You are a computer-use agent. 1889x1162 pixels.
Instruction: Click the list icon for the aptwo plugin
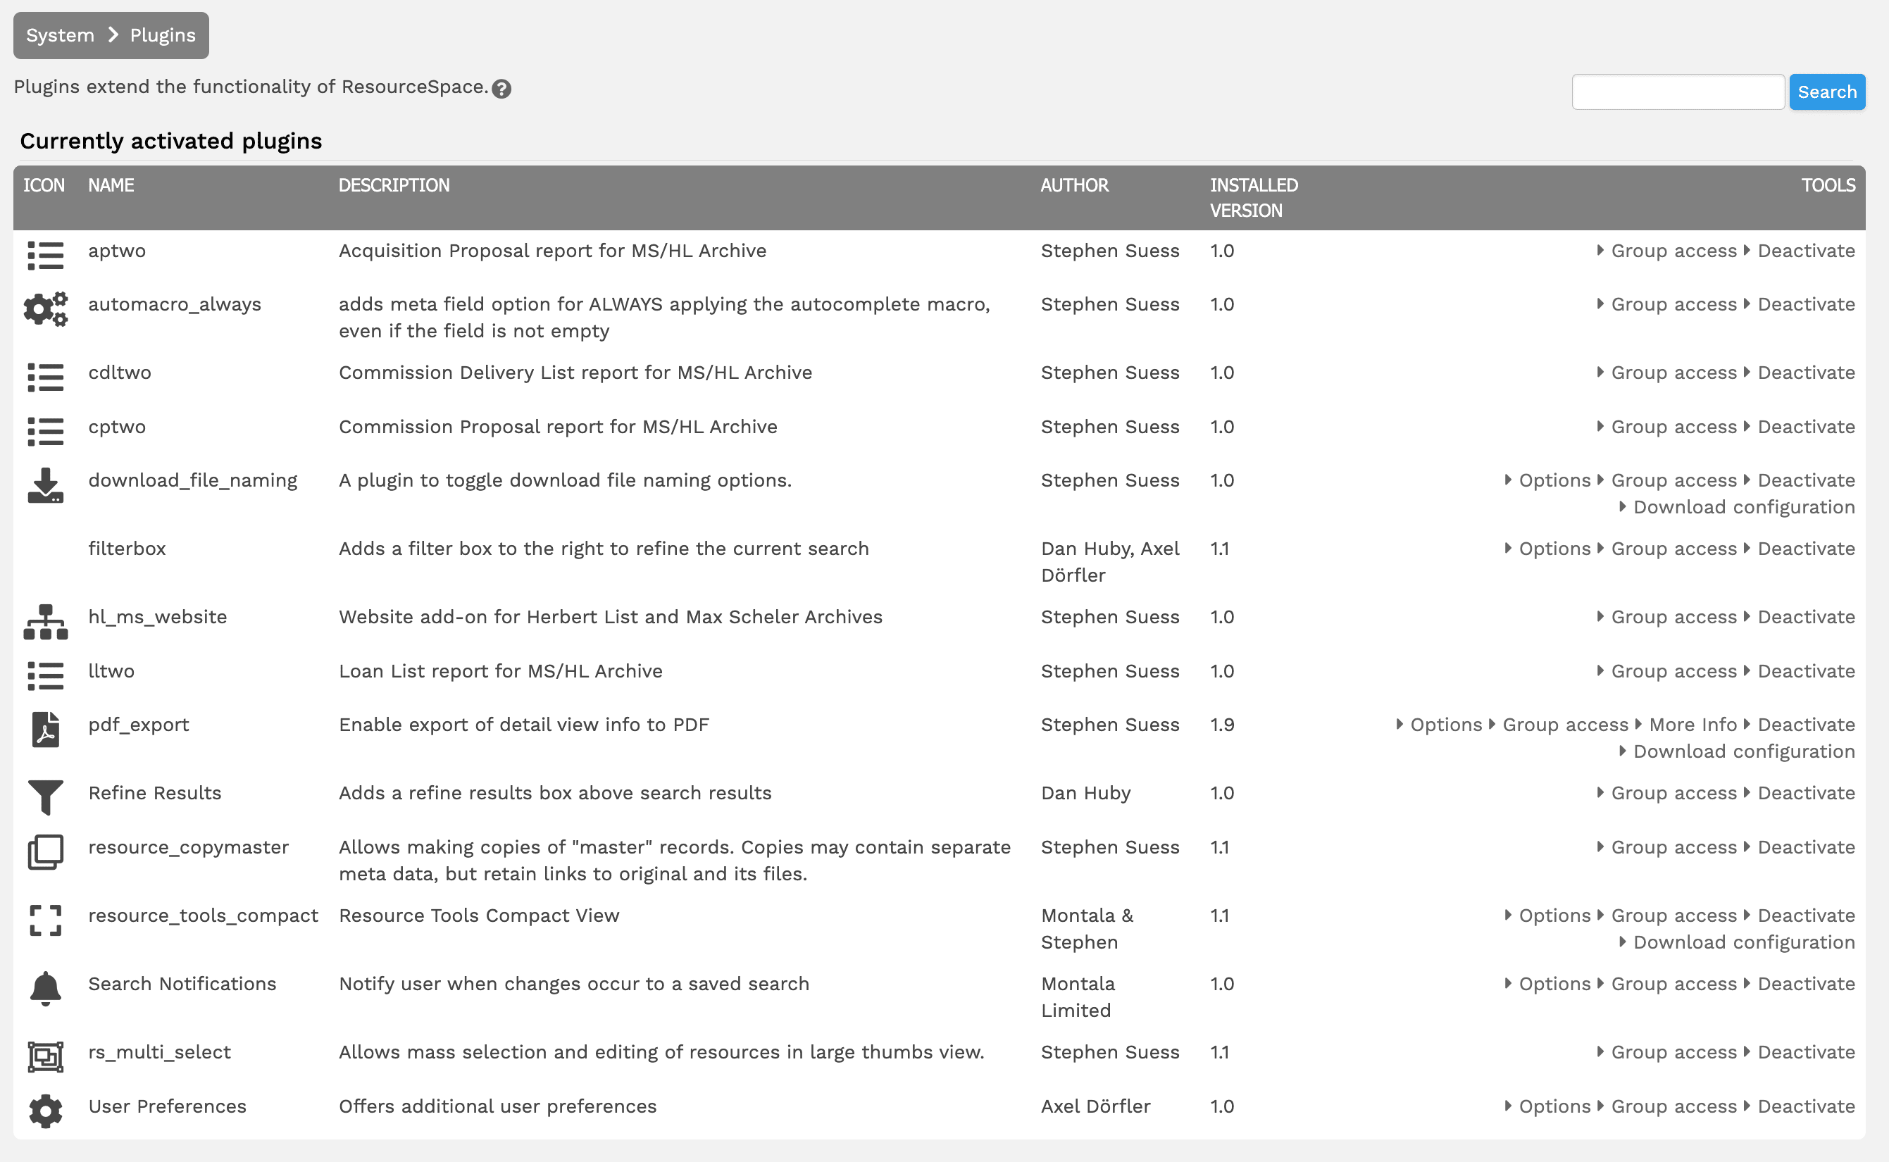[45, 256]
